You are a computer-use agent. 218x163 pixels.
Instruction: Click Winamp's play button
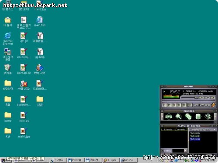pos(169,105)
